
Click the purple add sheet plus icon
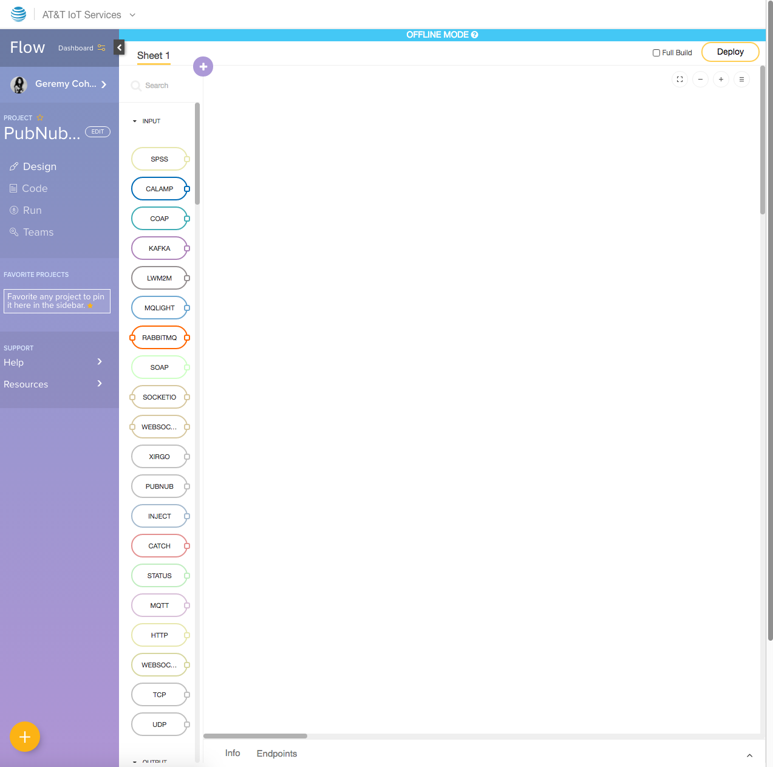point(203,67)
